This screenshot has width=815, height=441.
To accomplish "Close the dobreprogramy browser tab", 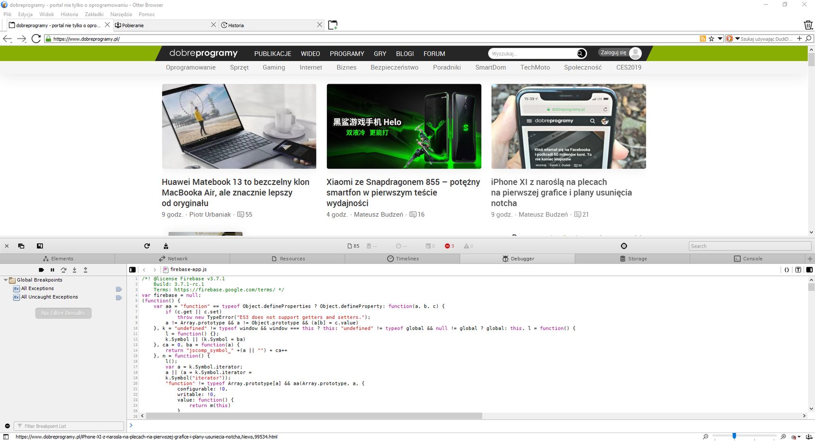I will (x=107, y=25).
